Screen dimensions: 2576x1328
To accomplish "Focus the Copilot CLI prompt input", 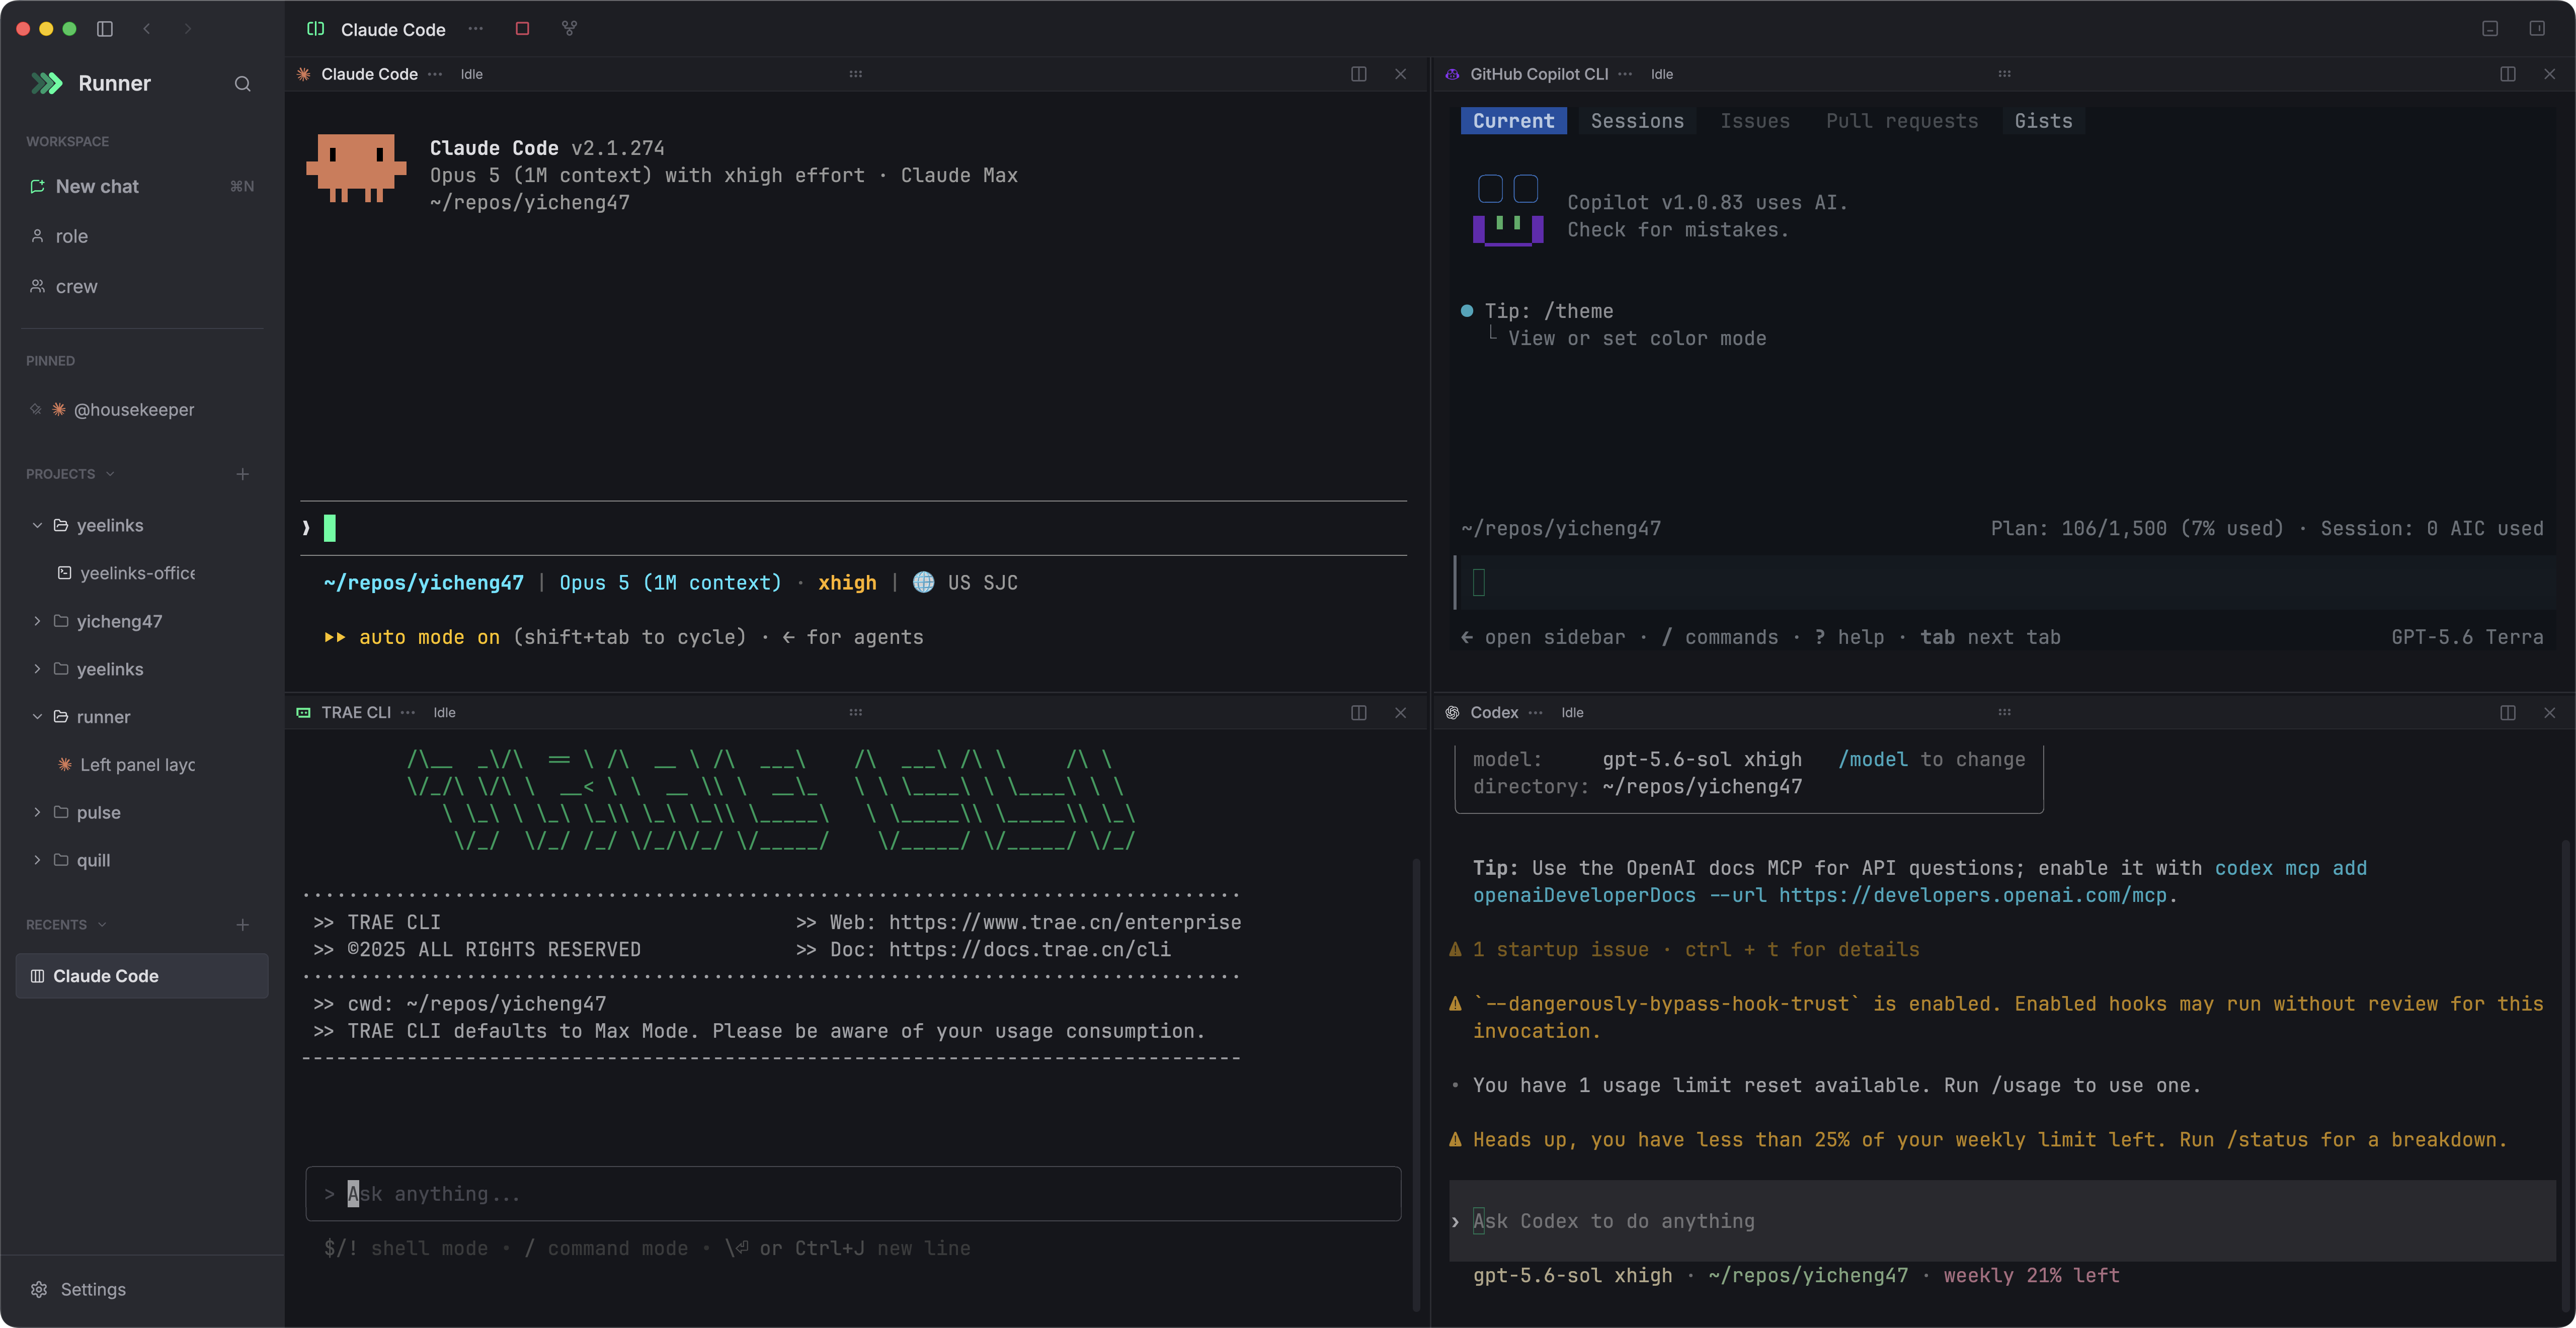I will [2005, 583].
